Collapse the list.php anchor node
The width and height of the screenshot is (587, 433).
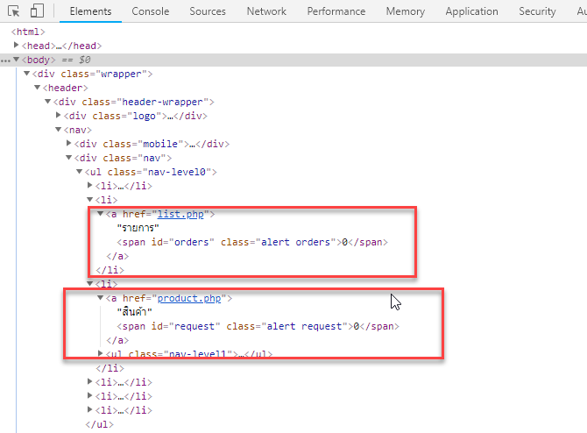click(100, 214)
